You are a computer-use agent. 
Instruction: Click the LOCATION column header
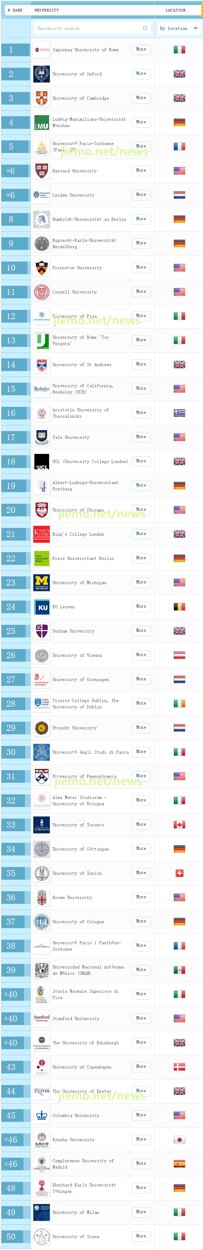tap(175, 10)
